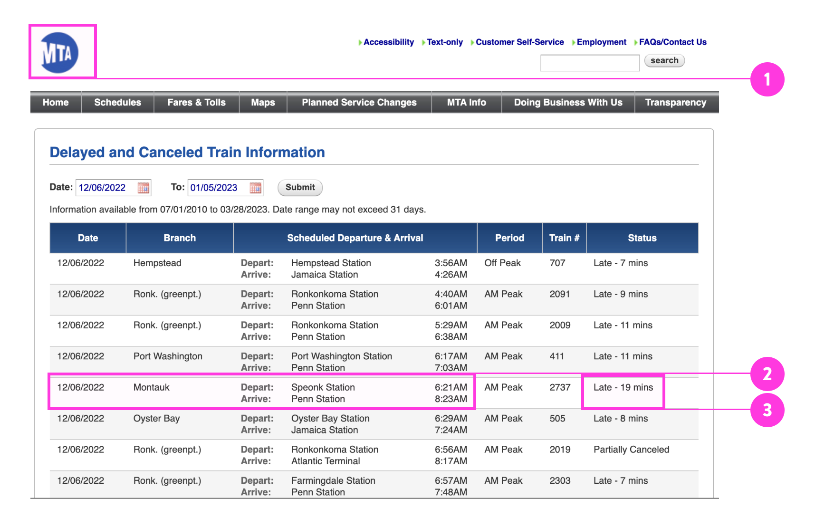Go to Customer Self-Service
Viewport: 815px width, 527px height.
pyautogui.click(x=519, y=42)
